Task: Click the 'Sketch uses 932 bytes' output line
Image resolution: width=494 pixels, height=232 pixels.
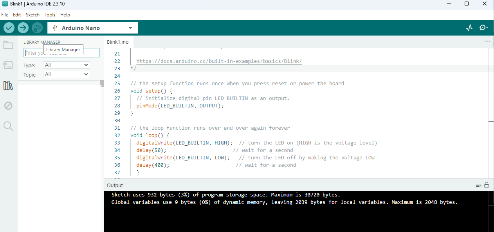Action: (226, 195)
